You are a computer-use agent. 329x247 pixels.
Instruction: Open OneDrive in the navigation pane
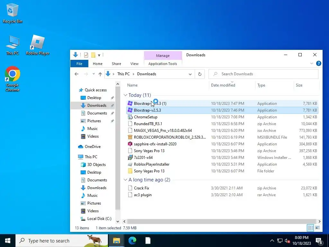coord(93,147)
